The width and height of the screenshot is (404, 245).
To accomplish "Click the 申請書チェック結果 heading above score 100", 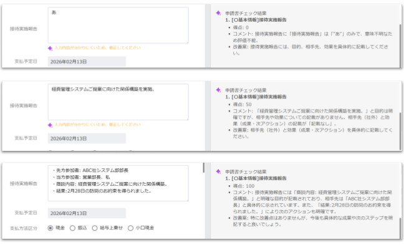I will 246,171.
